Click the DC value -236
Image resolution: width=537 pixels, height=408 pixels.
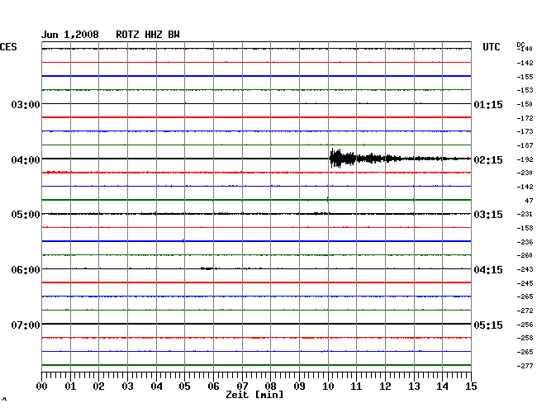click(525, 242)
